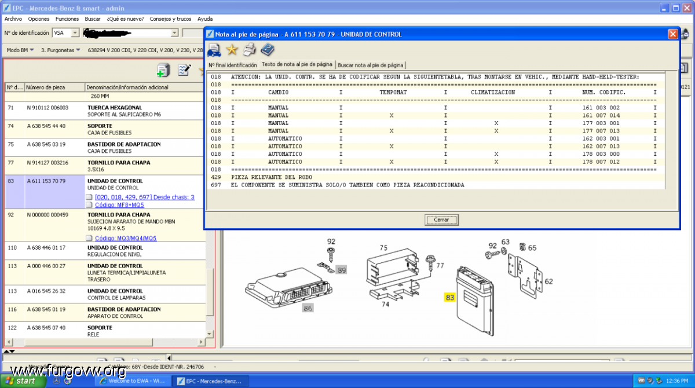Click the Nº d... column header

point(14,87)
